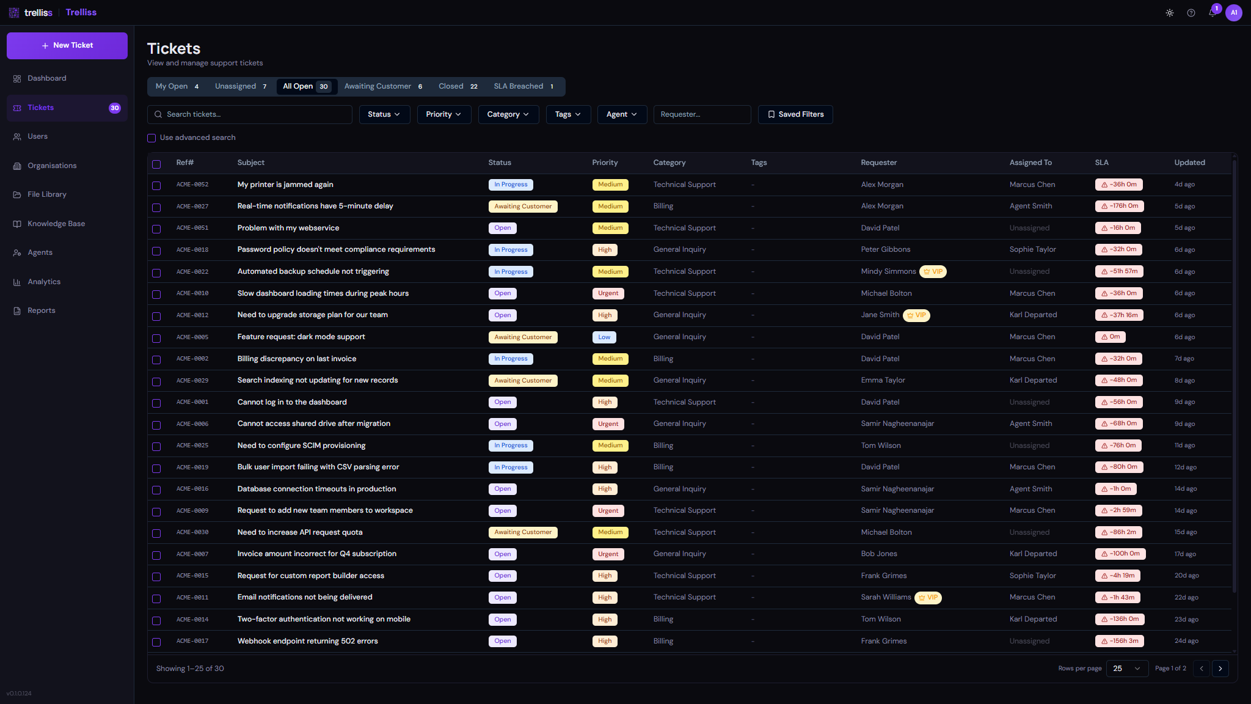Open the help question mark icon

pos(1191,13)
